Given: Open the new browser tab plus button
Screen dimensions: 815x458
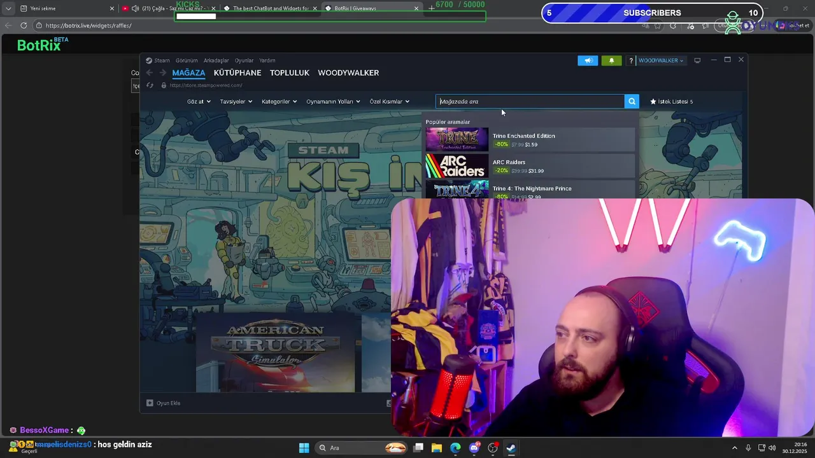Looking at the screenshot, I should pyautogui.click(x=431, y=8).
